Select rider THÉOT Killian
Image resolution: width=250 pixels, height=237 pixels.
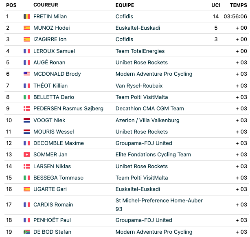(x=50, y=86)
